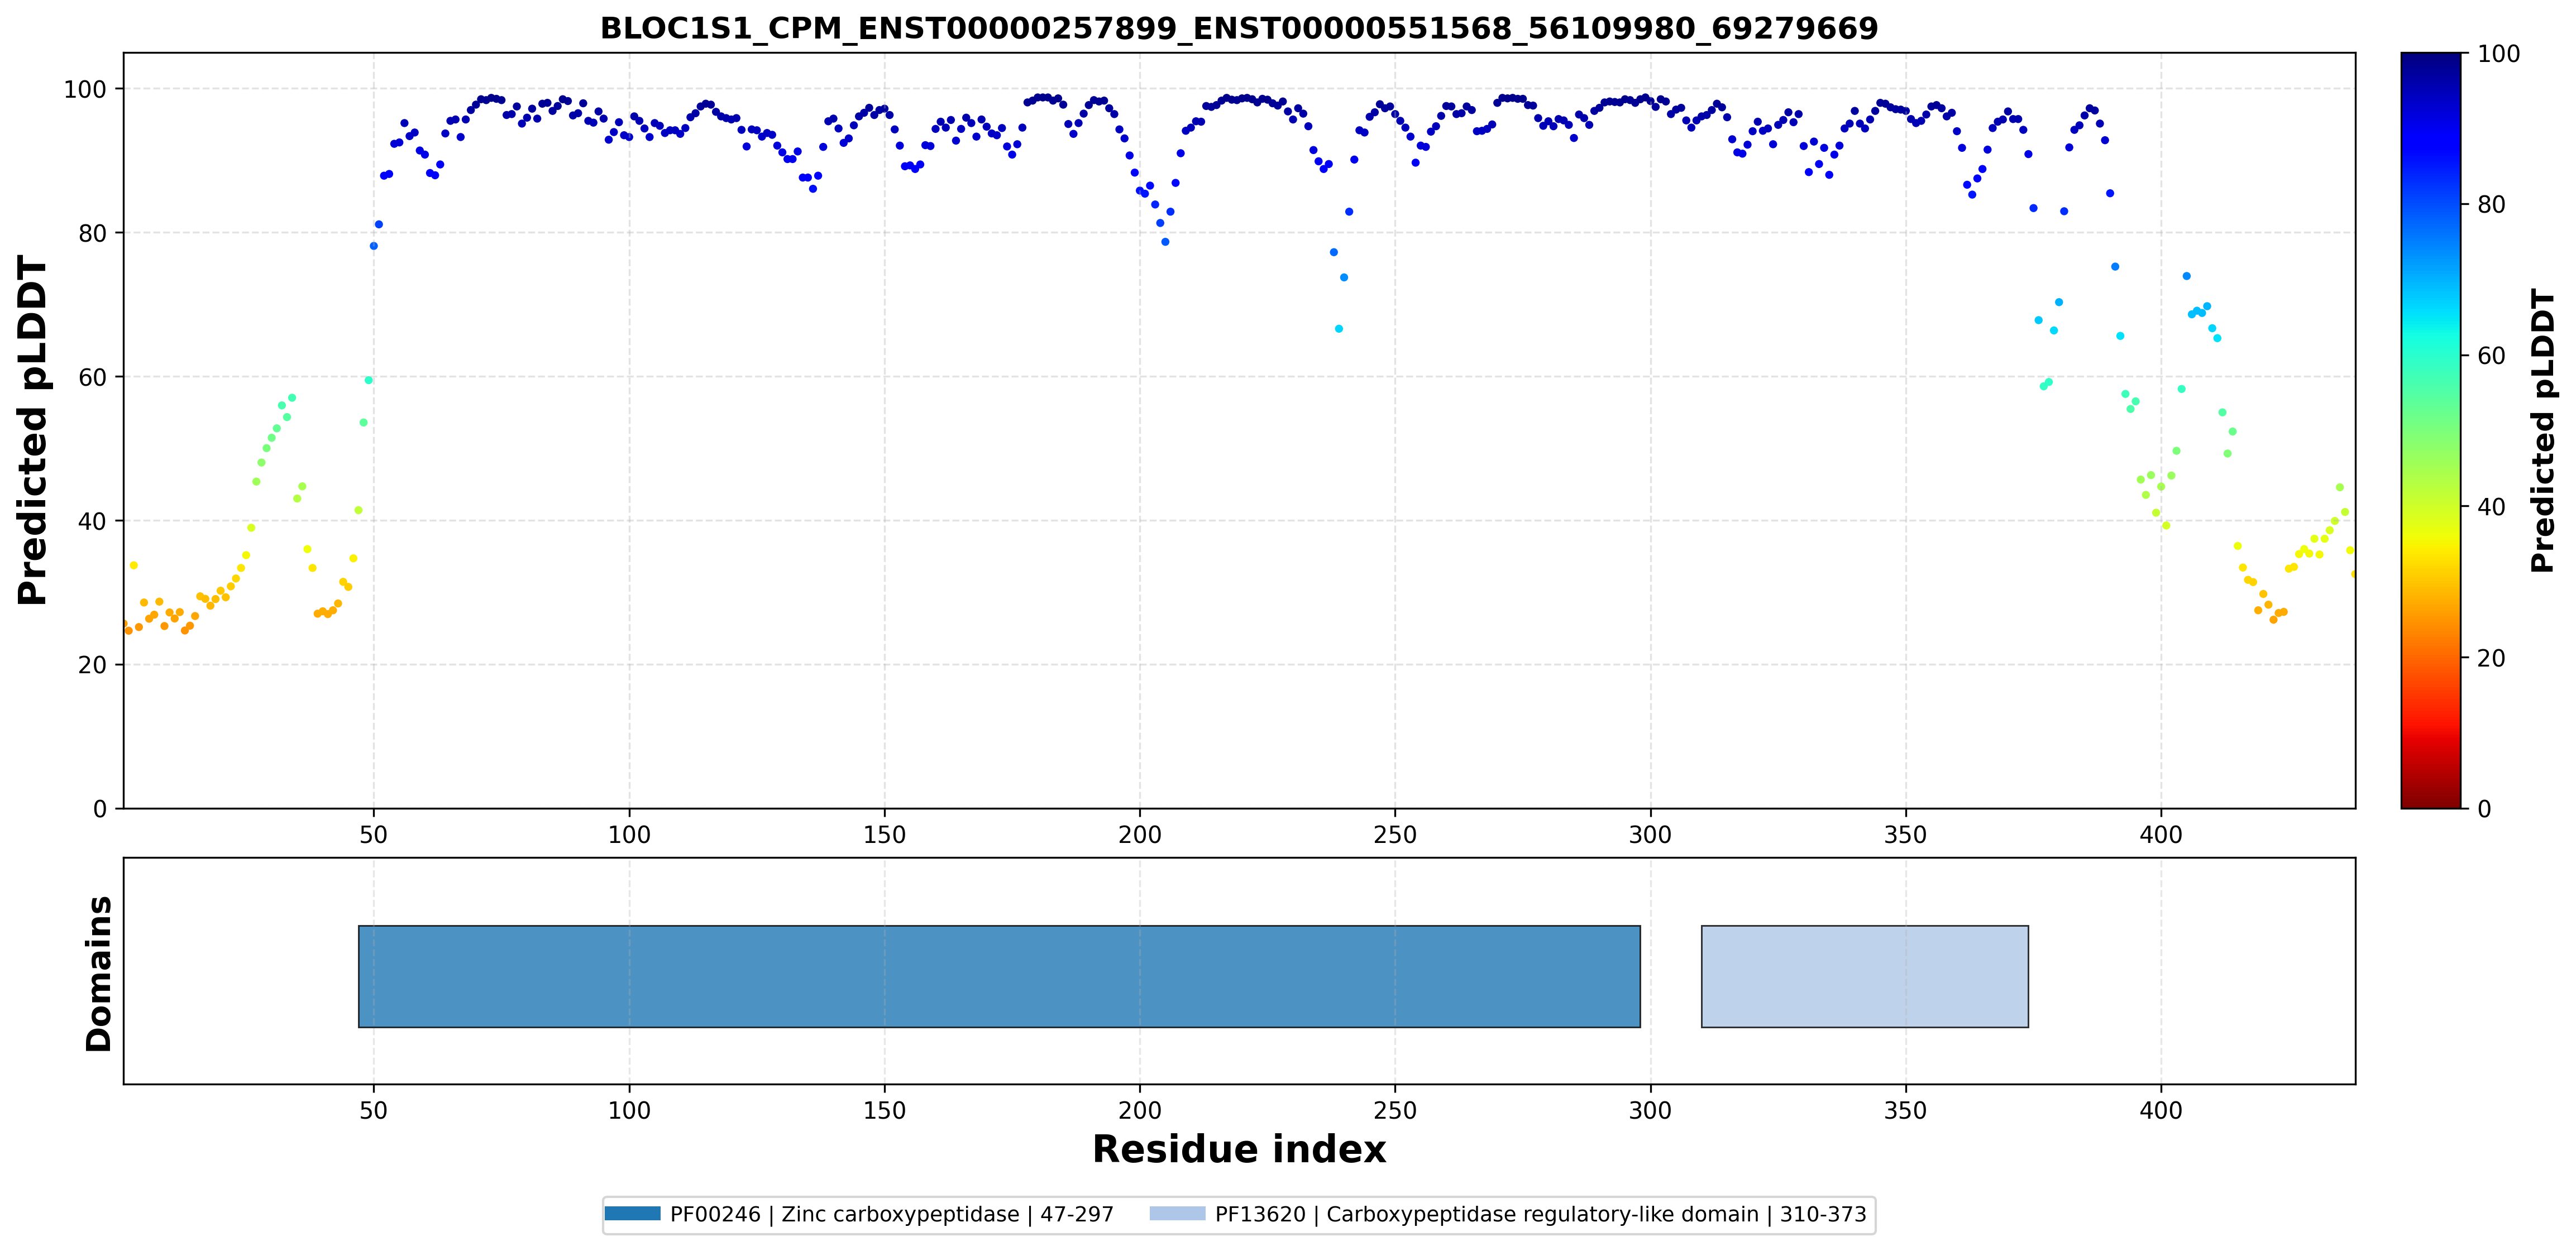
Task: Click the Residue index x-axis label
Action: pos(1239,1149)
